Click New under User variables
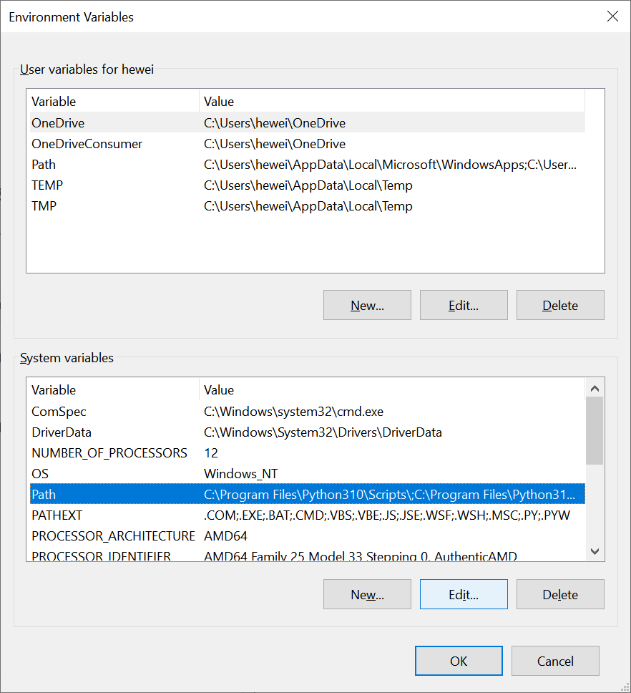 pos(367,305)
